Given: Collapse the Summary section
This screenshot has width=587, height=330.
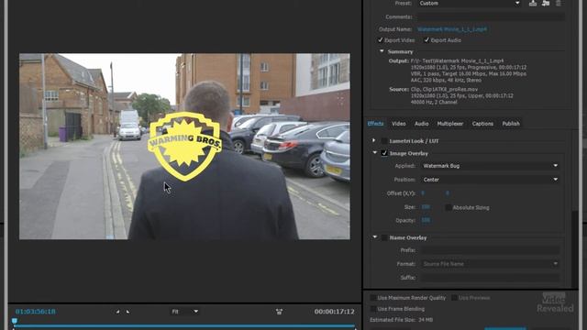Looking at the screenshot, I should tap(382, 51).
